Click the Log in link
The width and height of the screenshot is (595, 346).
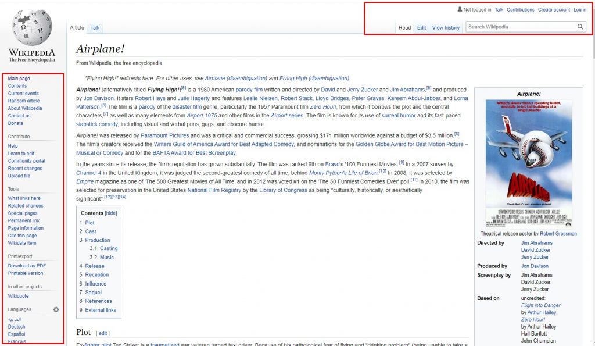pyautogui.click(x=580, y=10)
